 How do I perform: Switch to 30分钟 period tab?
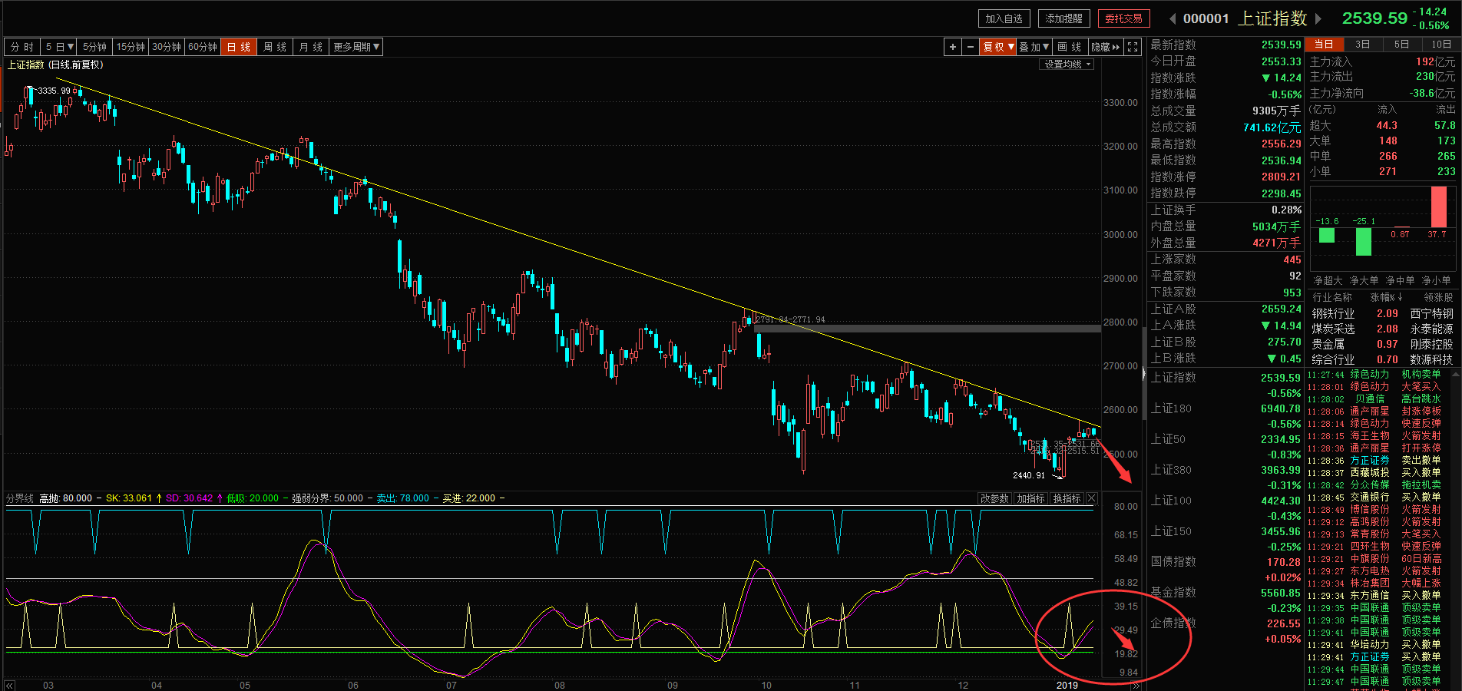coord(167,47)
